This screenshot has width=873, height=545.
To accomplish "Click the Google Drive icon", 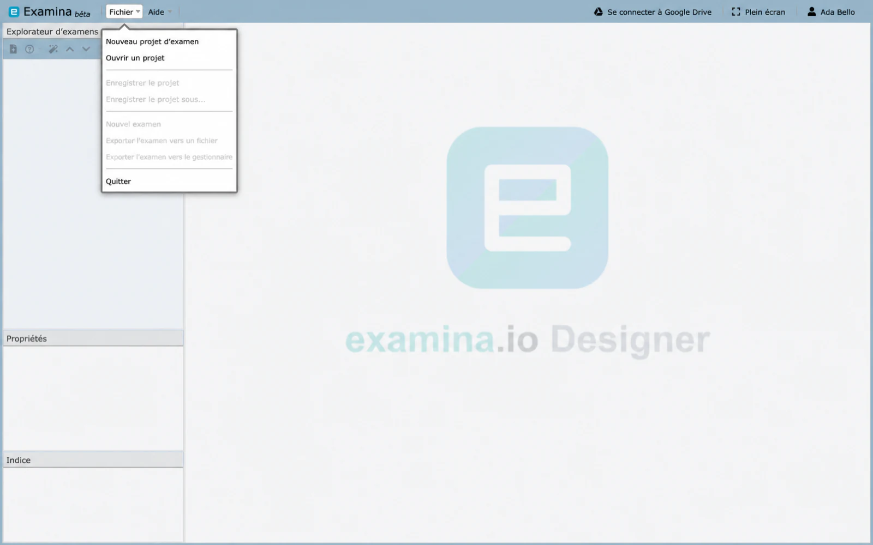I will click(599, 11).
